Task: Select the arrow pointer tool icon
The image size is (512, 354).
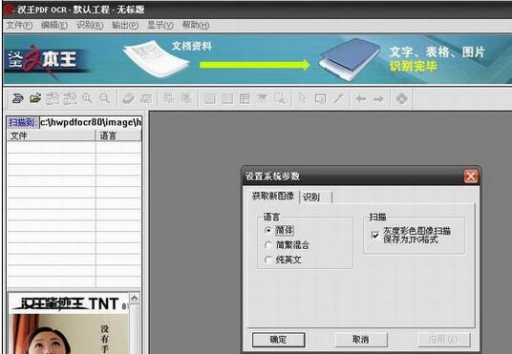Action: click(303, 98)
